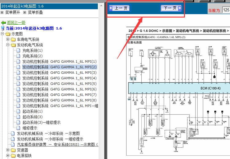This screenshot has height=159, width=230.
Task: Click folder icon of 电源搭铁
Action: [13, 156]
